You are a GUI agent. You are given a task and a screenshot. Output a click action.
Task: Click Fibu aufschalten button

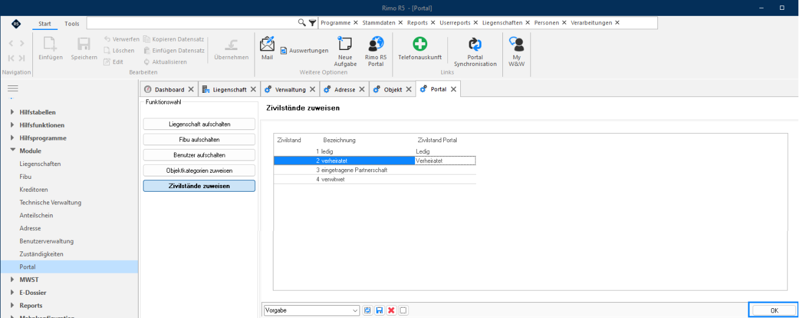click(x=200, y=139)
